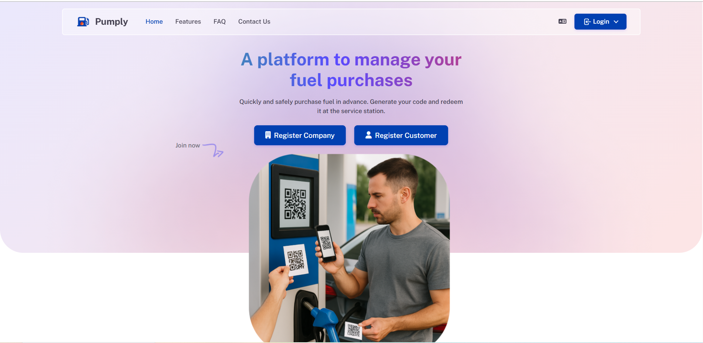This screenshot has height=343, width=703.
Task: Click the sign-in arrow icon in Login
Action: 587,22
